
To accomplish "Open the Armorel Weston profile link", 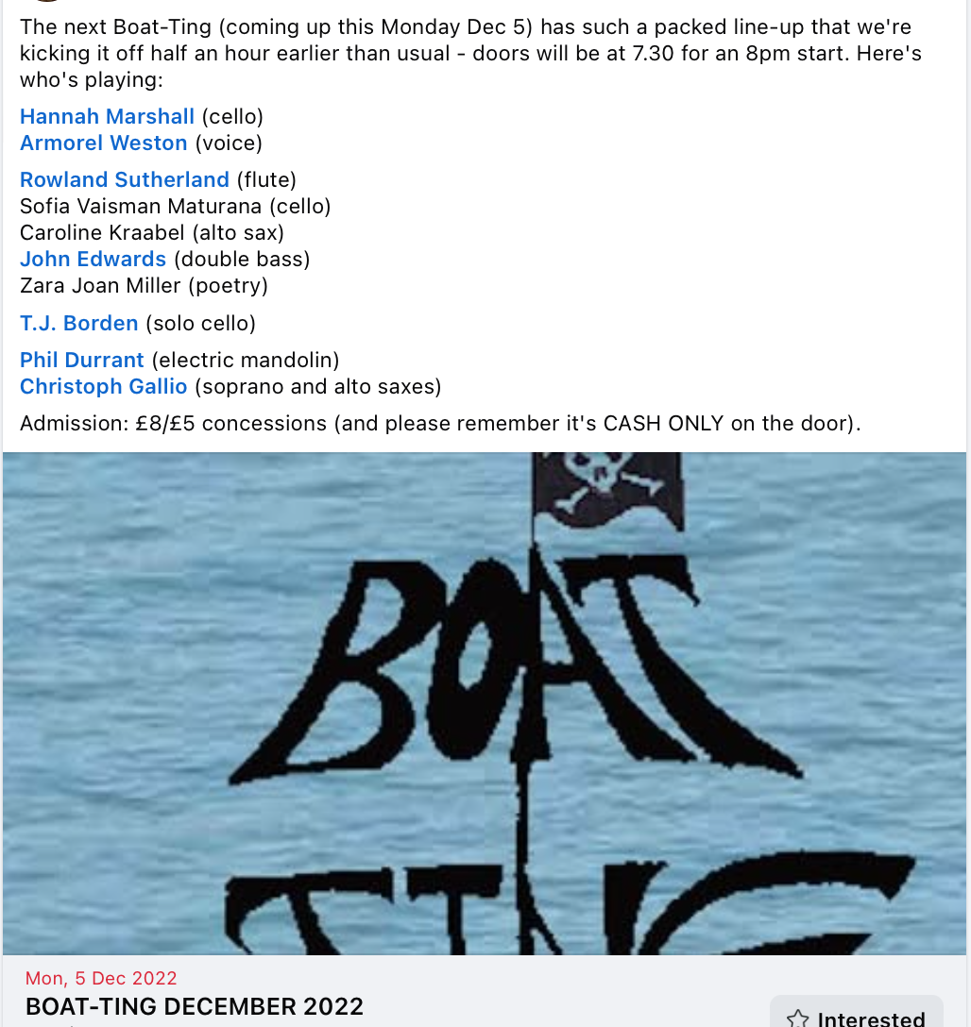I will pos(104,143).
